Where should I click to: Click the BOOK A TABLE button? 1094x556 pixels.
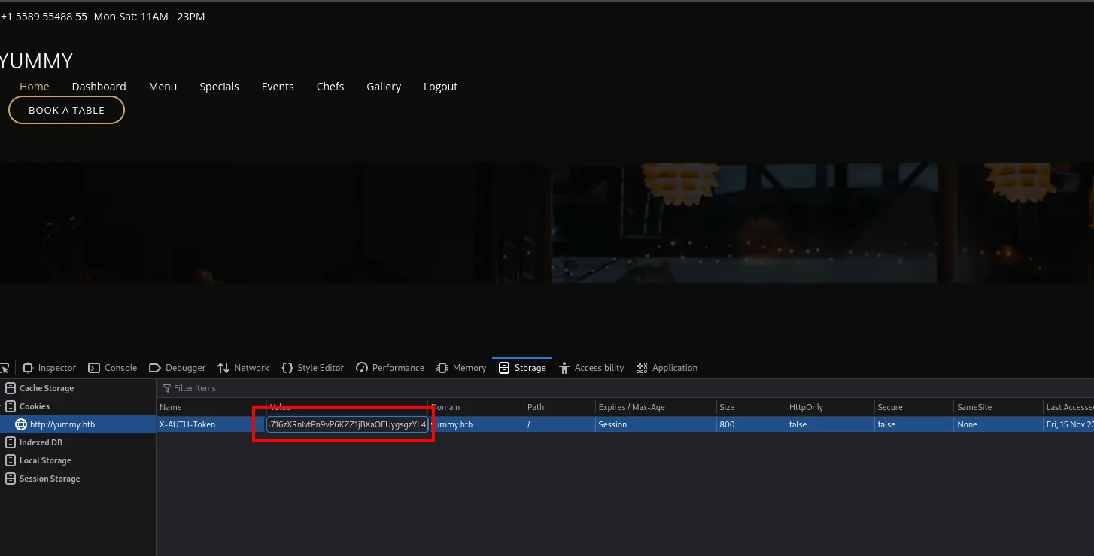(66, 110)
